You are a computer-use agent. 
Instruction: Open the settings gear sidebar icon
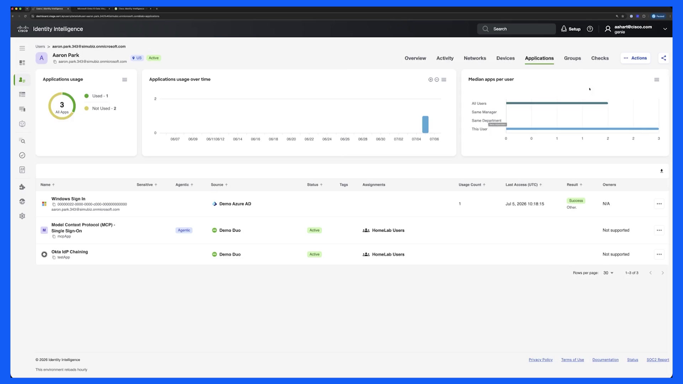click(22, 216)
